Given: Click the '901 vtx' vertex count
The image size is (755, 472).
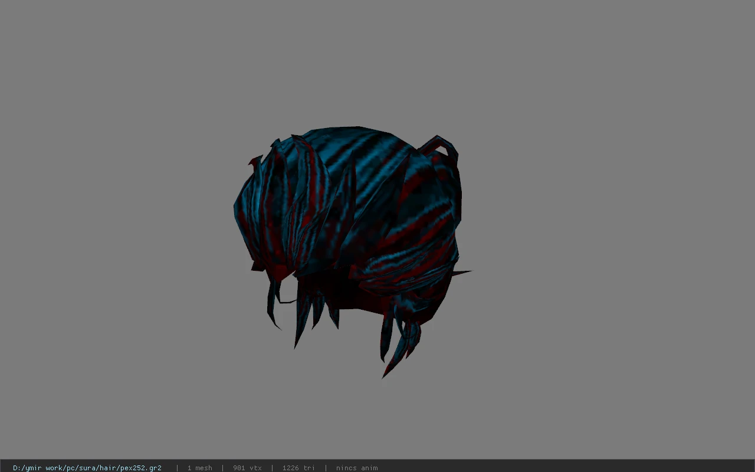Looking at the screenshot, I should pyautogui.click(x=247, y=468).
